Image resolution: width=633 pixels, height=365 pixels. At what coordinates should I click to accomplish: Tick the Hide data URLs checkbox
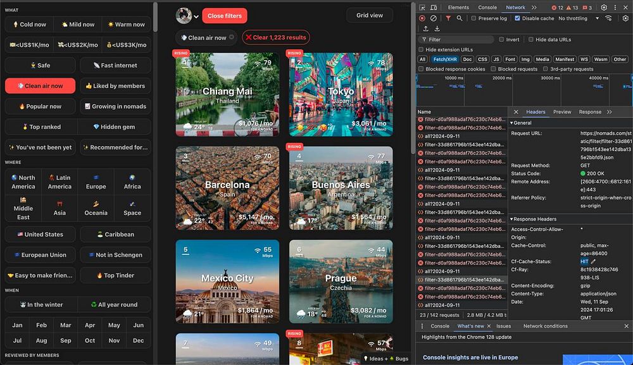click(530, 39)
